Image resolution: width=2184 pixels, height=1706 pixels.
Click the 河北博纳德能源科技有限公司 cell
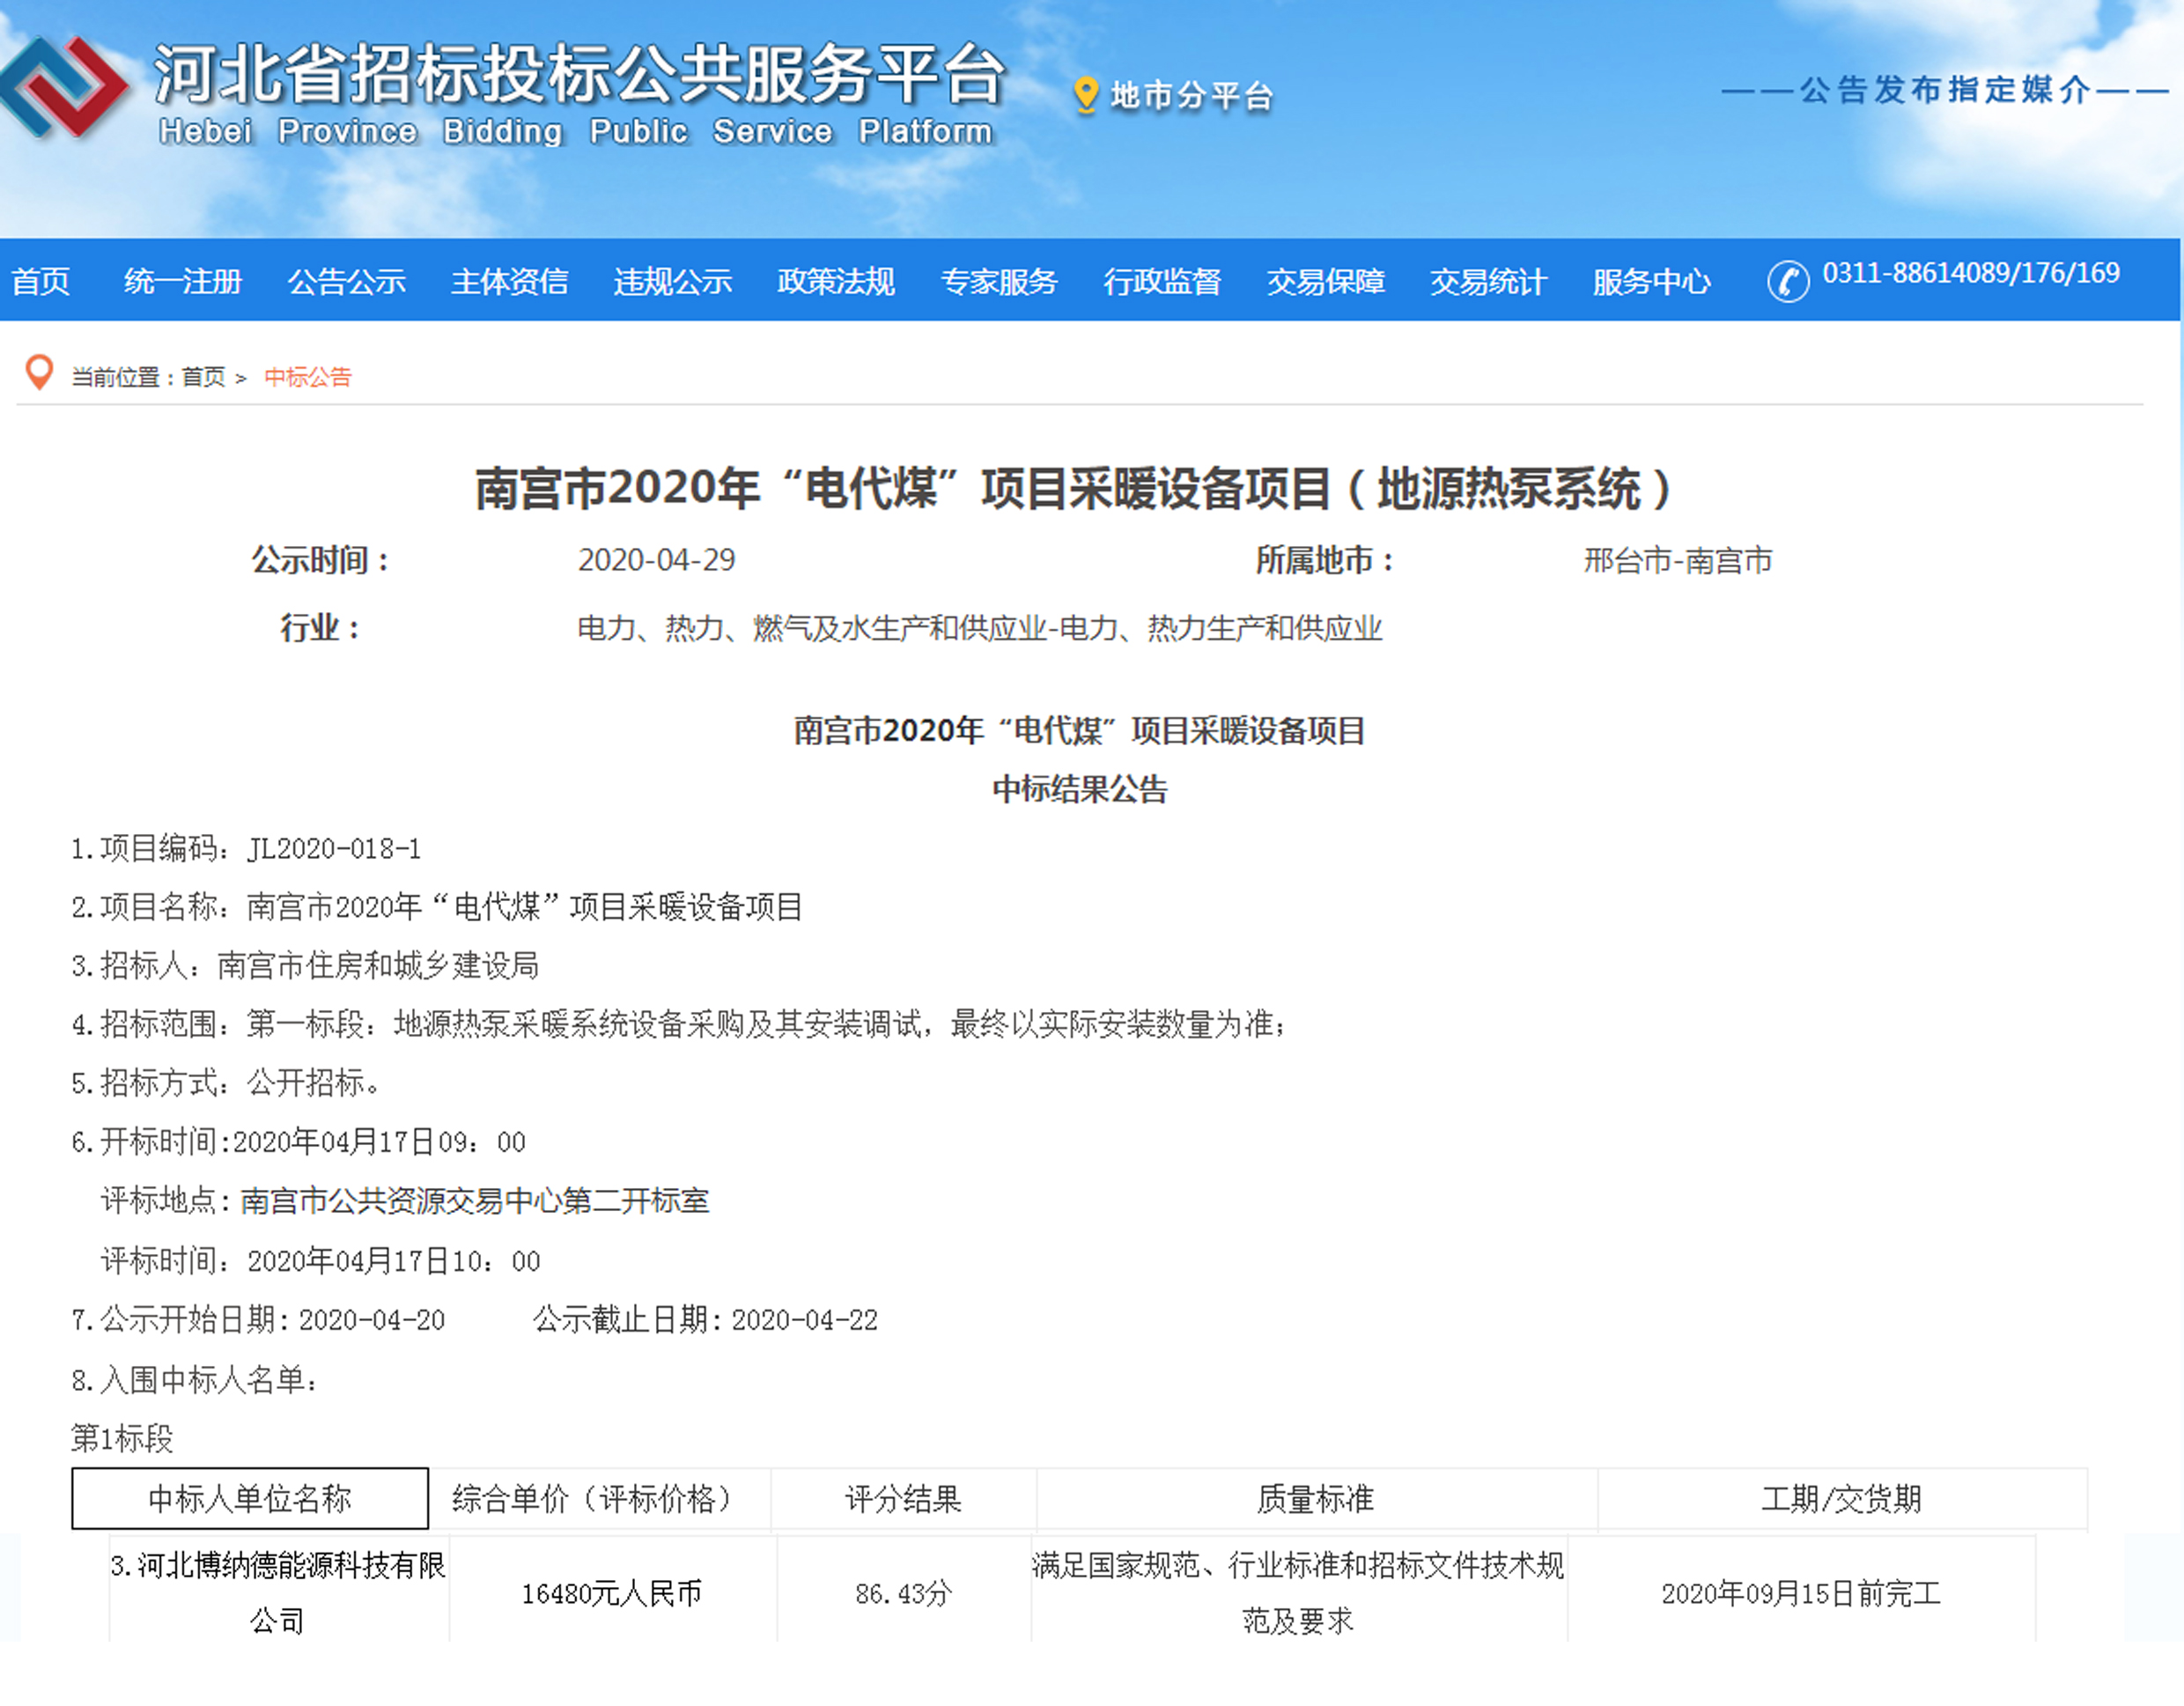[278, 1593]
